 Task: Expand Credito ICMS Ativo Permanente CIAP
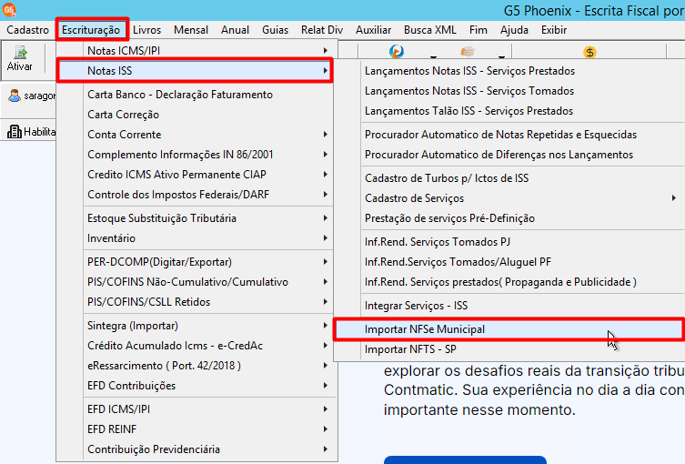pyautogui.click(x=195, y=175)
